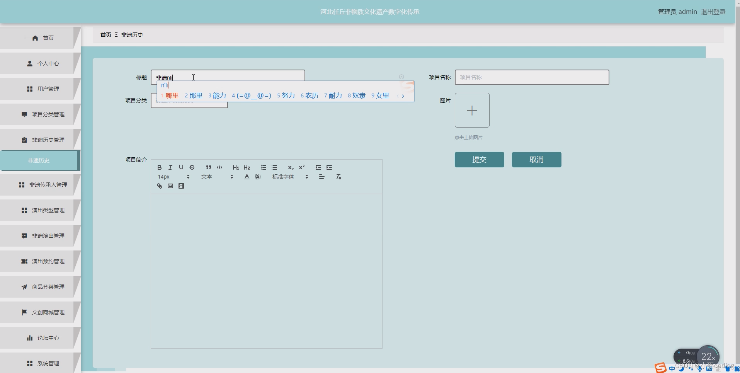Click the 非遗历史 breadcrumb item
The height and width of the screenshot is (373, 740).
[x=132, y=35]
